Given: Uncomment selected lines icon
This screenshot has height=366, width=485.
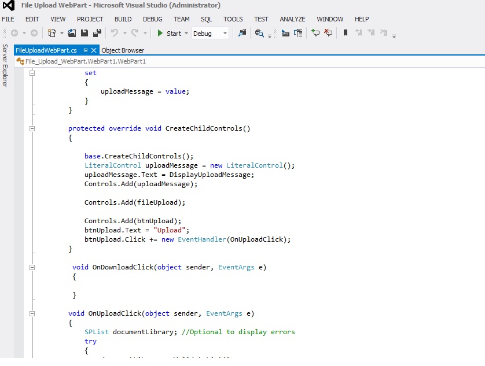Looking at the screenshot, I should coord(328,34).
